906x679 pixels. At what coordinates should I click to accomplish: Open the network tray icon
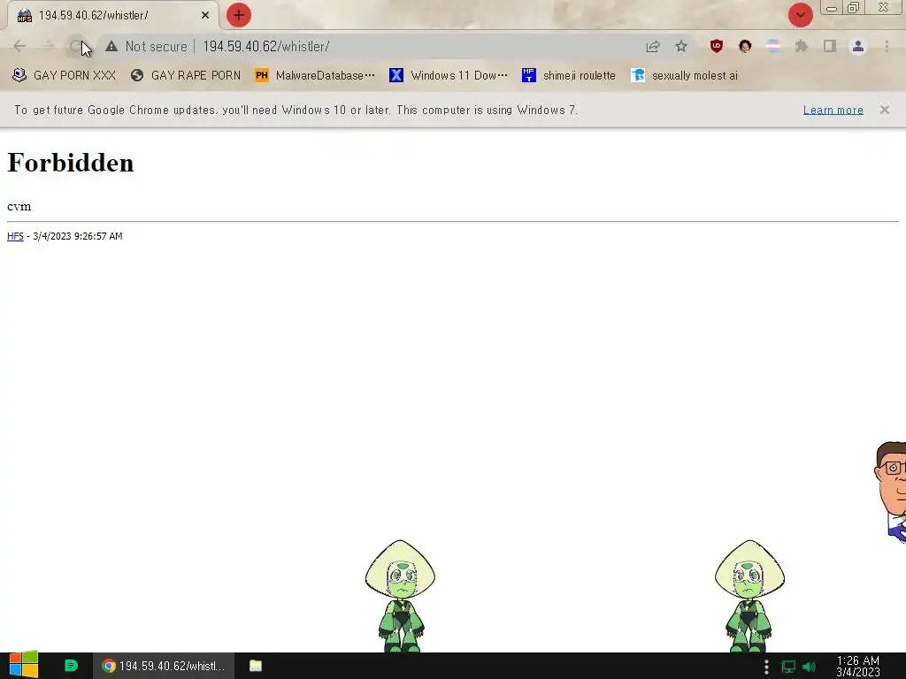coord(788,667)
